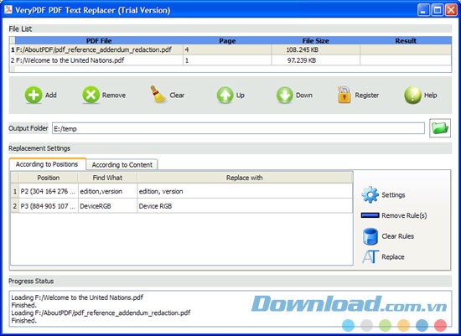
Task: Click the Clear label in toolbar
Action: 177,96
